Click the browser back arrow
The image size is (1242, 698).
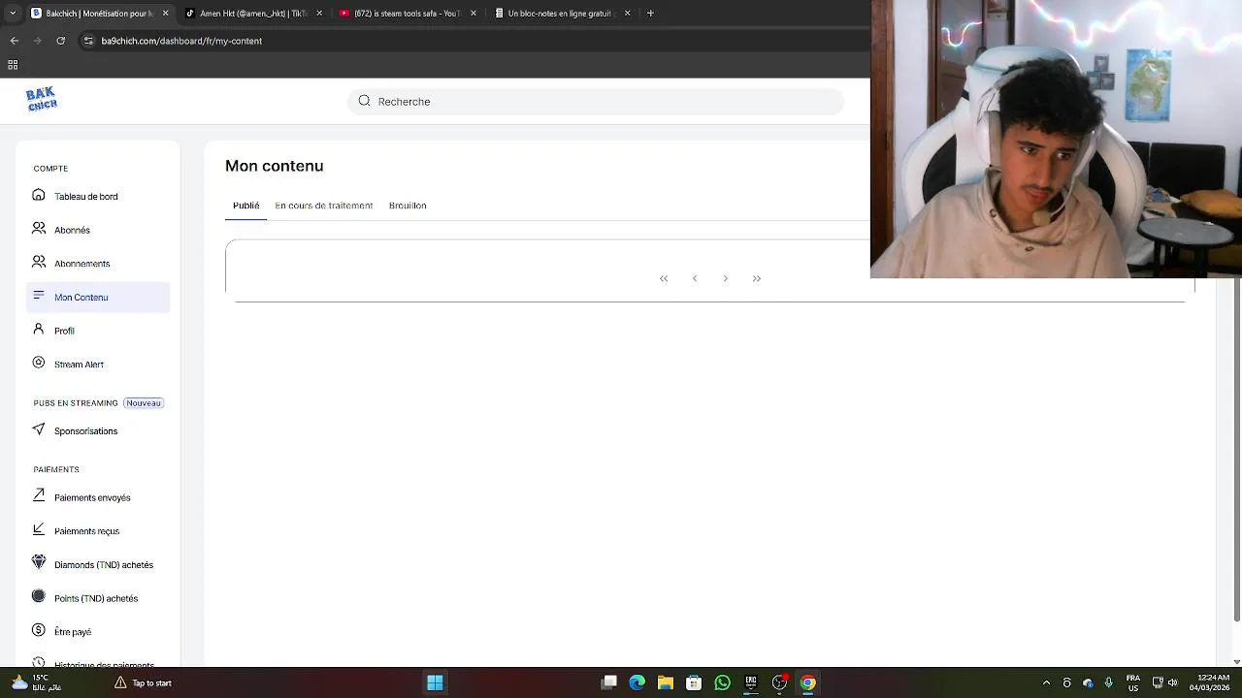[14, 41]
